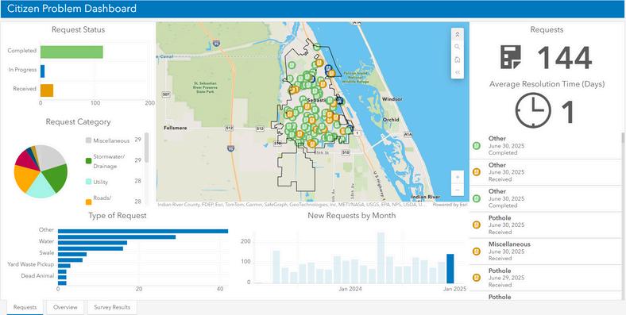
Task: Open first Other request dated June 30, 2025 Completed
Action: pos(545,145)
